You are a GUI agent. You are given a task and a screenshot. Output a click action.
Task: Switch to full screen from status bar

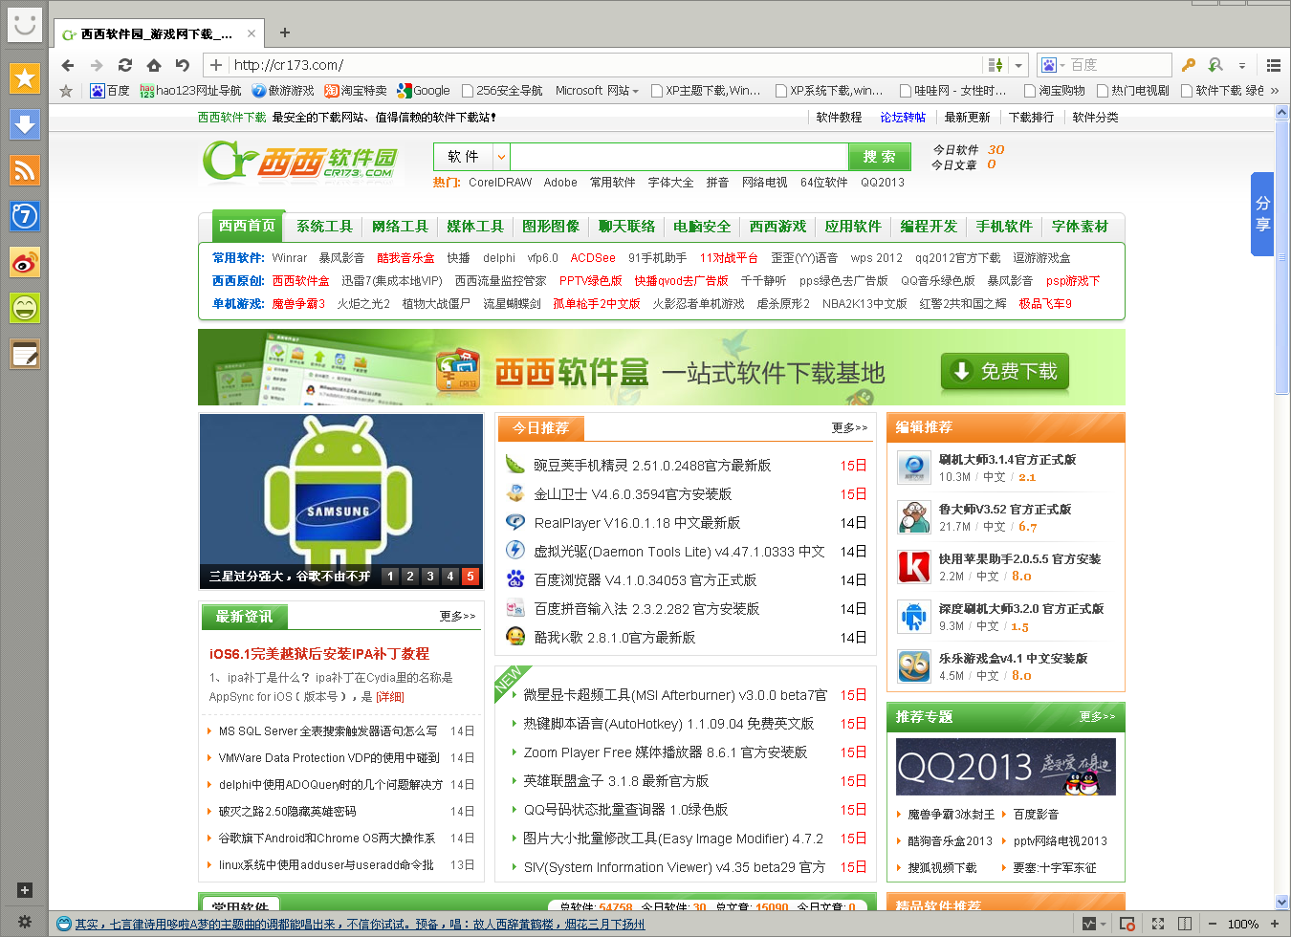(1158, 924)
